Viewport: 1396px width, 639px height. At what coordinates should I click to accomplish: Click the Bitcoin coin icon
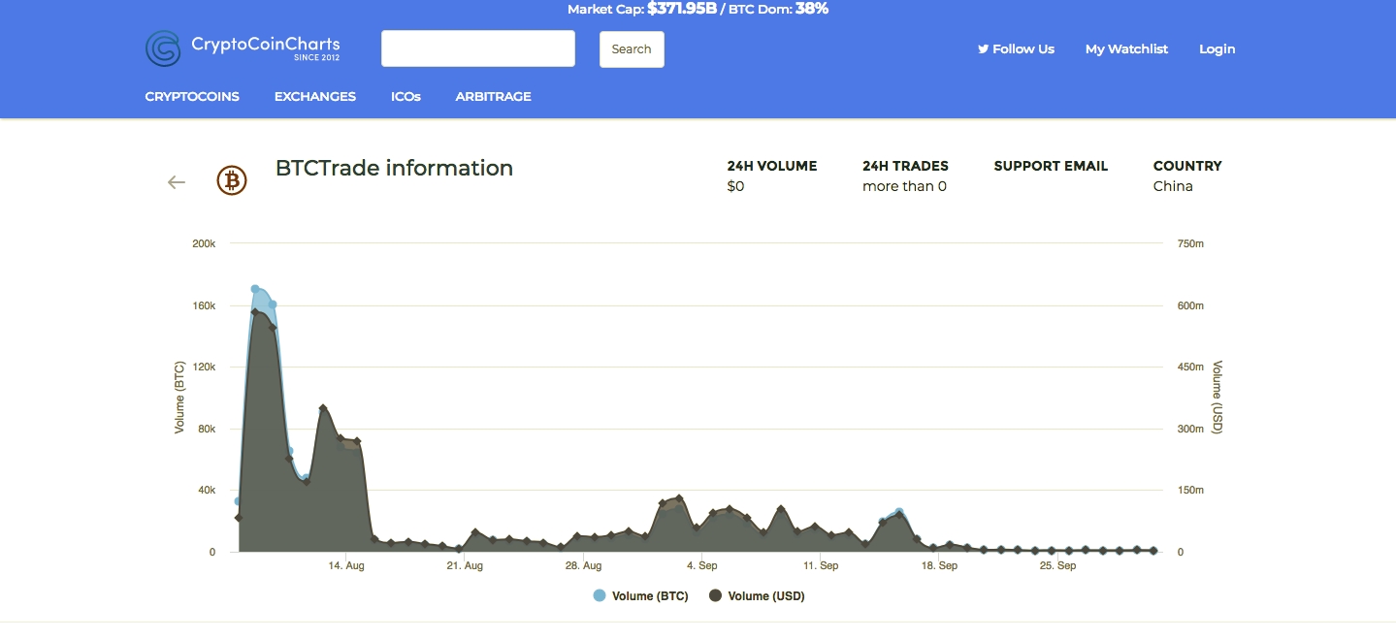(x=232, y=180)
